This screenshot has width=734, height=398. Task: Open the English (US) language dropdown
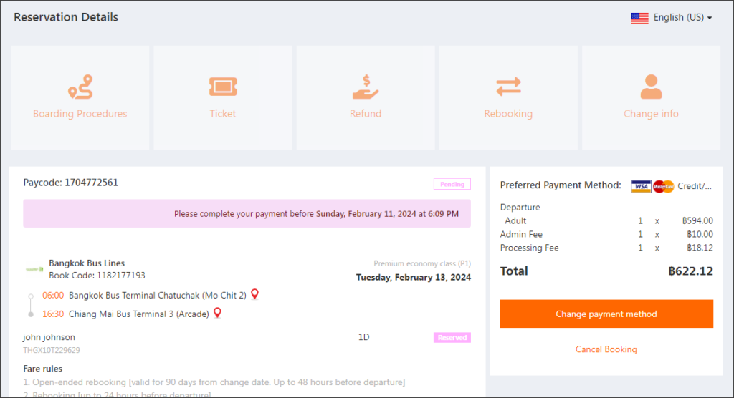pyautogui.click(x=682, y=18)
